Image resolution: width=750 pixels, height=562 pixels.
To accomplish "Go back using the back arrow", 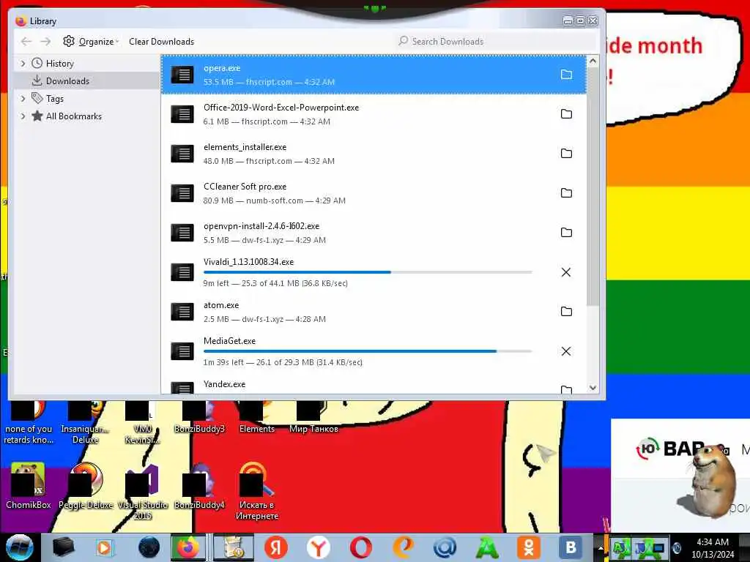I will (26, 42).
